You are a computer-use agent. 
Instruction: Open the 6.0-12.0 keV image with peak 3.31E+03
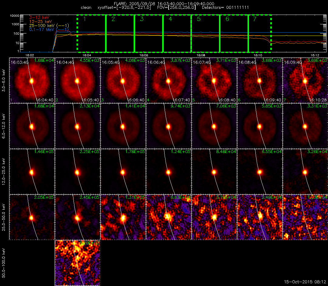(306, 126)
